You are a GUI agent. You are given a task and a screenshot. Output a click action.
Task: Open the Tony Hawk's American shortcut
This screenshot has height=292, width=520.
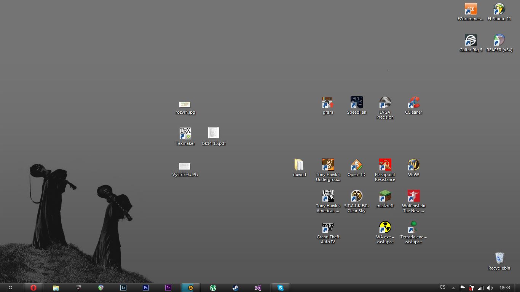coord(328,202)
